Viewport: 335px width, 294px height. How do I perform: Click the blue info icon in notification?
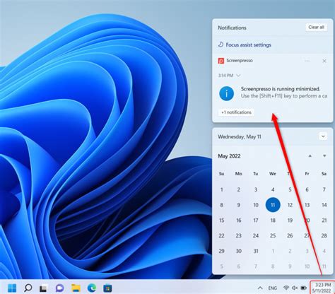click(226, 93)
